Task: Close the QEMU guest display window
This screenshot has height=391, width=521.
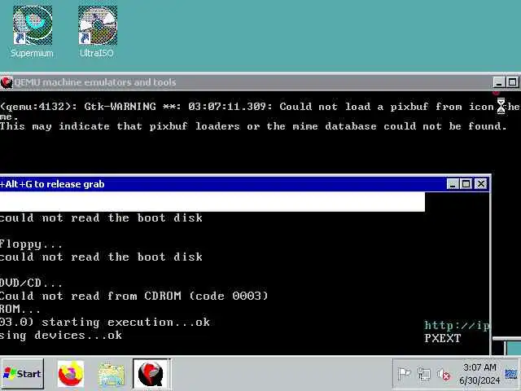Action: [x=481, y=184]
